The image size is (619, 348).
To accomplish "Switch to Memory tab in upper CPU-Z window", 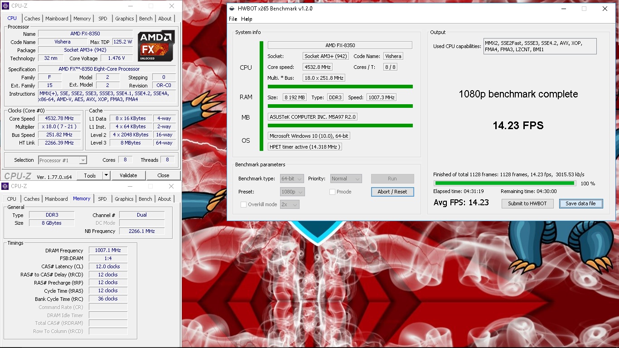I will [x=82, y=19].
